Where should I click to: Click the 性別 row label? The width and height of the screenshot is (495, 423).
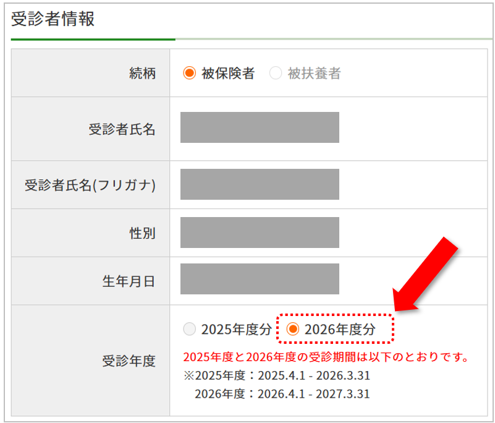[145, 232]
